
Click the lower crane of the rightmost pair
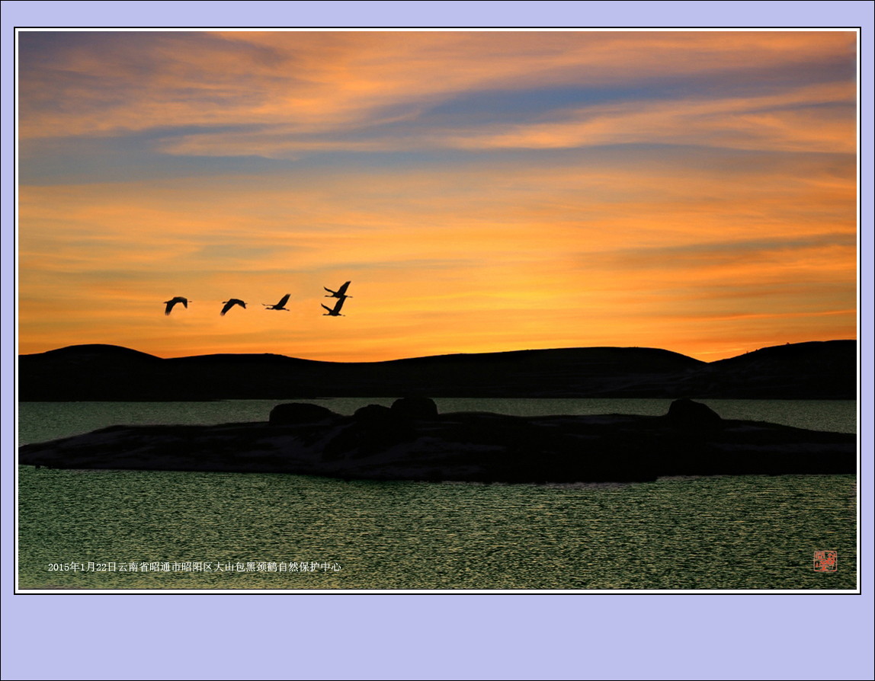pyautogui.click(x=334, y=308)
